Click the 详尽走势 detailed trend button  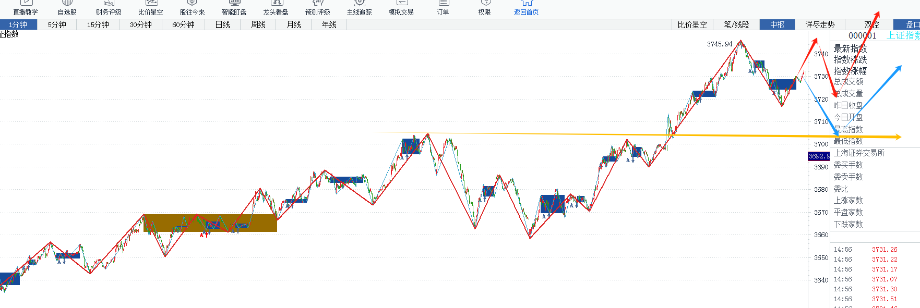pyautogui.click(x=820, y=24)
